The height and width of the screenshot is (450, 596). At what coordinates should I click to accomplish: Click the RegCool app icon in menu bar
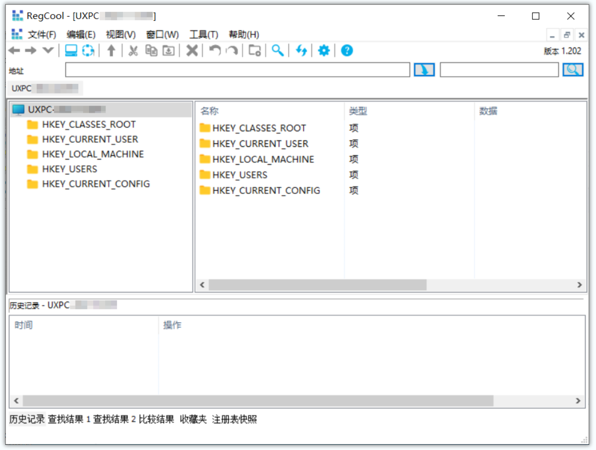[17, 34]
